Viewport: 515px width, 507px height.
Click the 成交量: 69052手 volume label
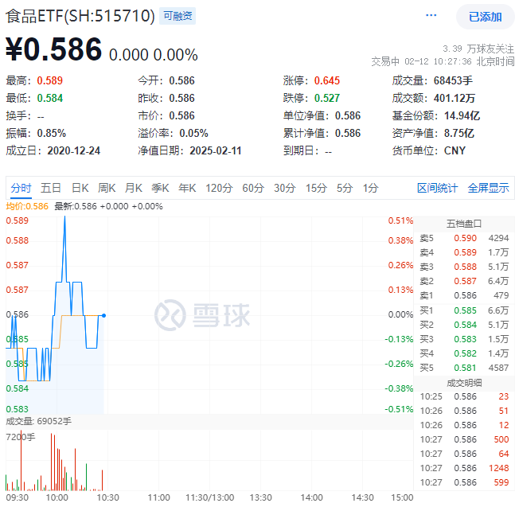[x=38, y=421]
